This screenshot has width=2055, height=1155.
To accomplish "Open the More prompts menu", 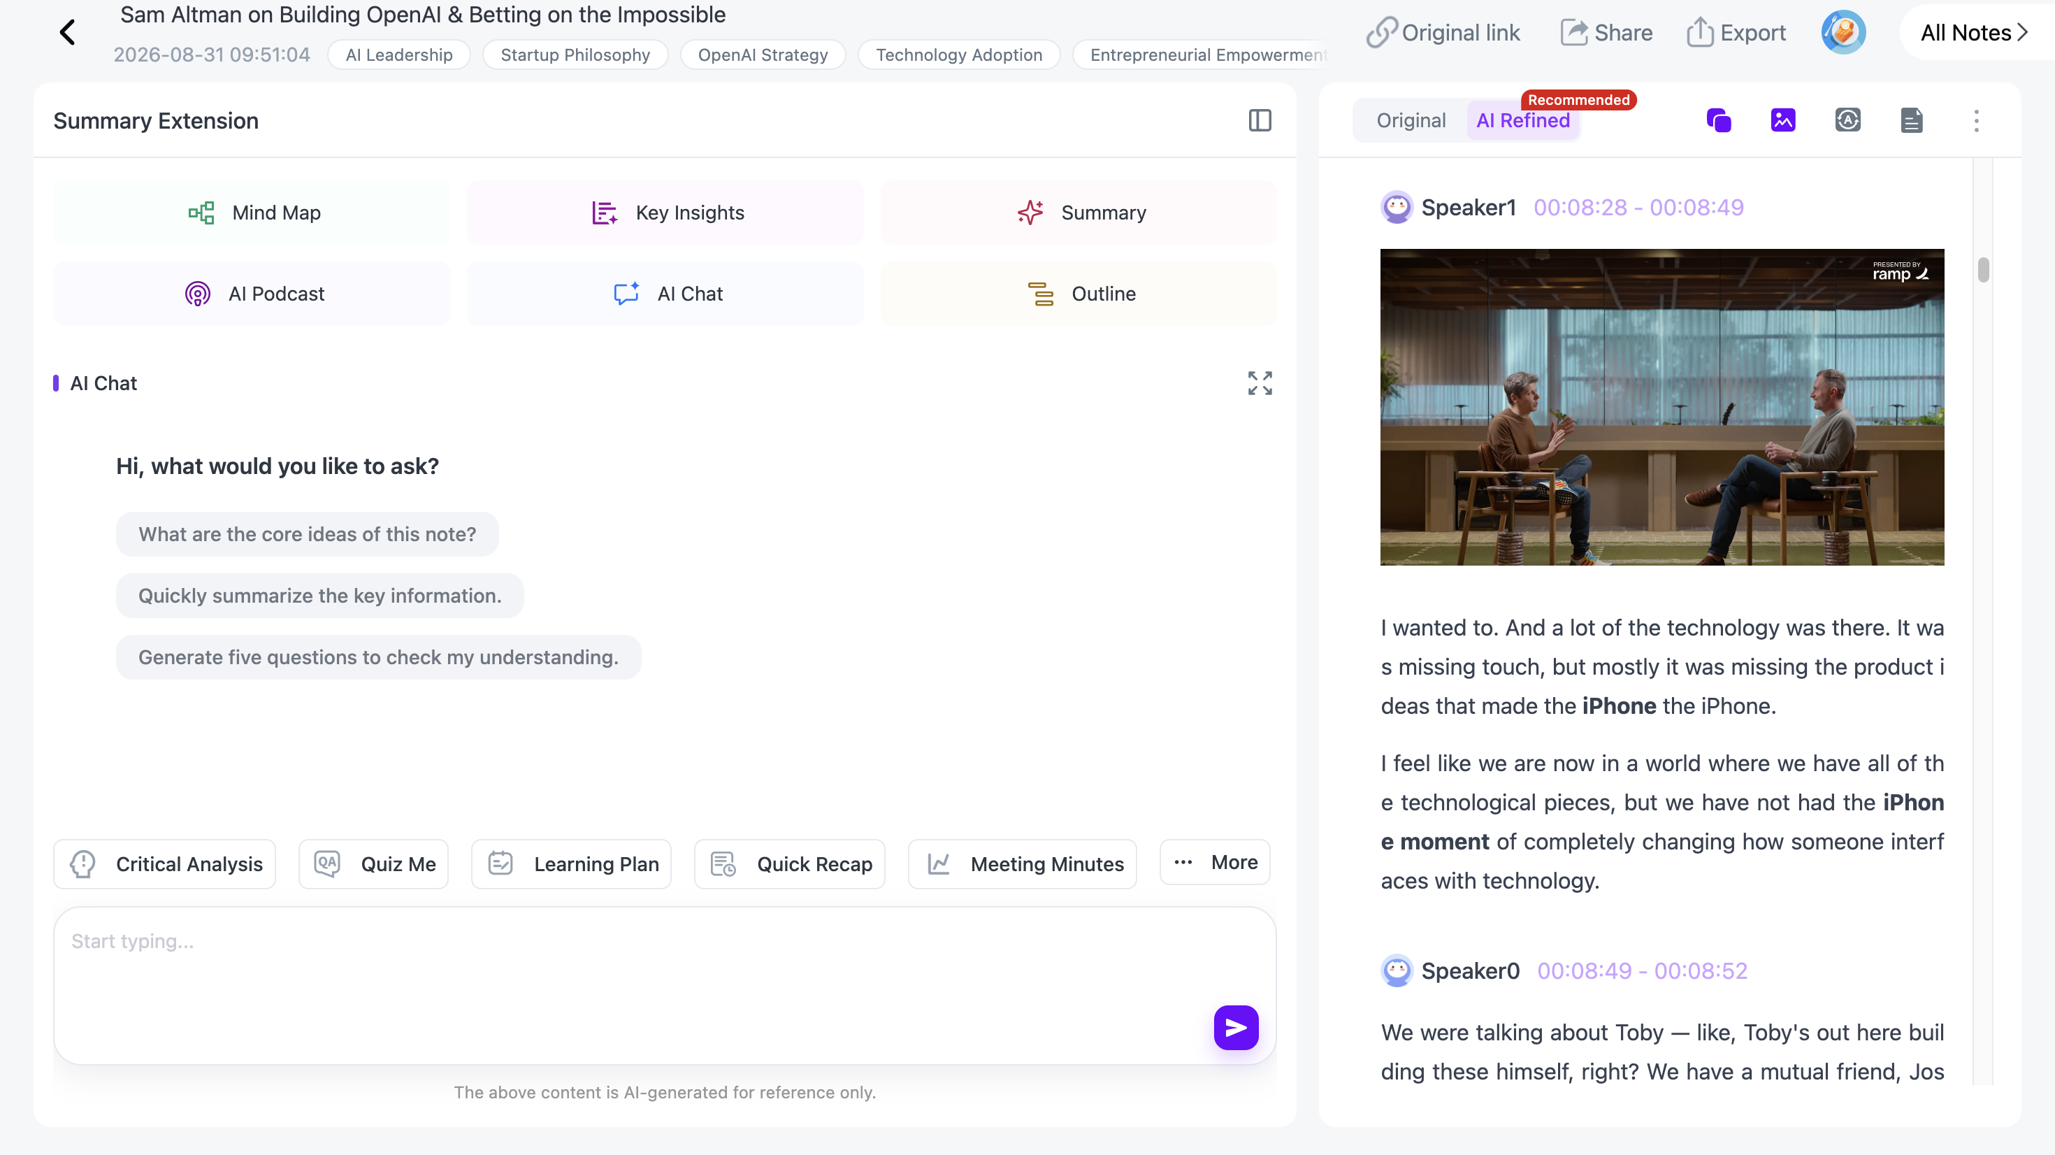I will 1215,862.
